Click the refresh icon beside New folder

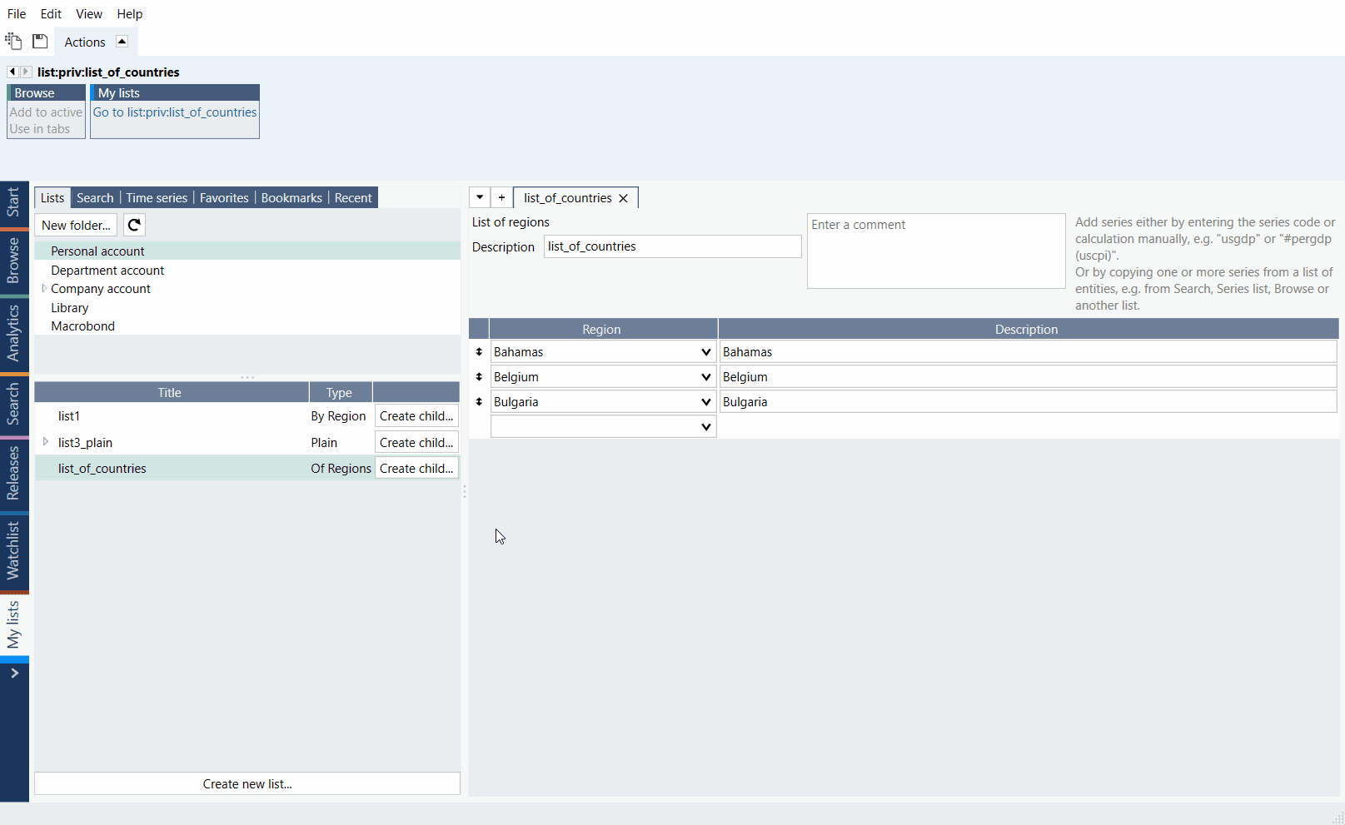point(134,225)
